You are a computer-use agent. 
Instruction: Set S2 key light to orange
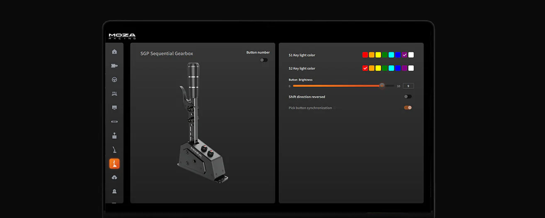pos(372,68)
